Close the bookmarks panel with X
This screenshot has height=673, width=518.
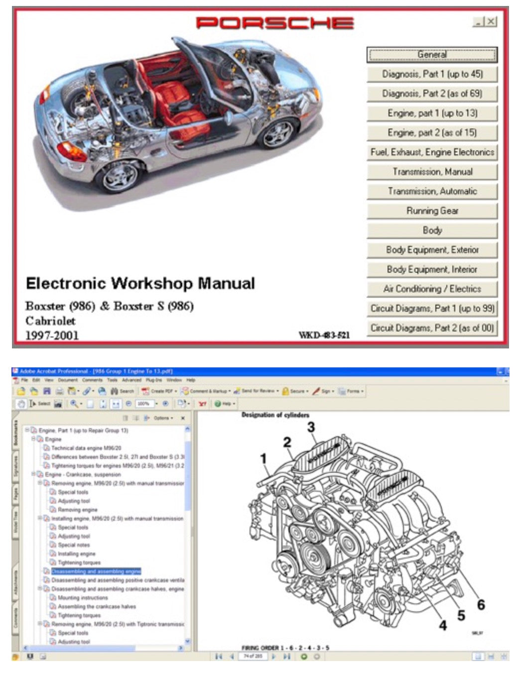(x=183, y=418)
